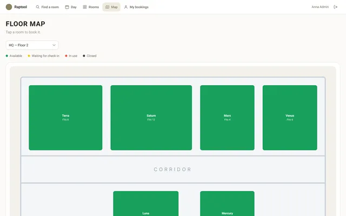The image size is (346, 216).
Task: Click the log out icon
Action: pyautogui.click(x=335, y=7)
